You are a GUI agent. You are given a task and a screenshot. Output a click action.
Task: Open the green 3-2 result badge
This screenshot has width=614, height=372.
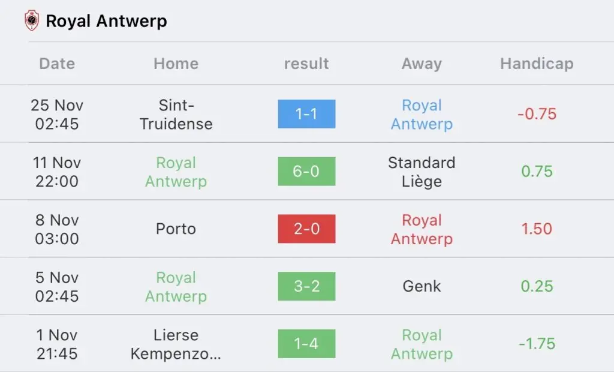pyautogui.click(x=306, y=286)
